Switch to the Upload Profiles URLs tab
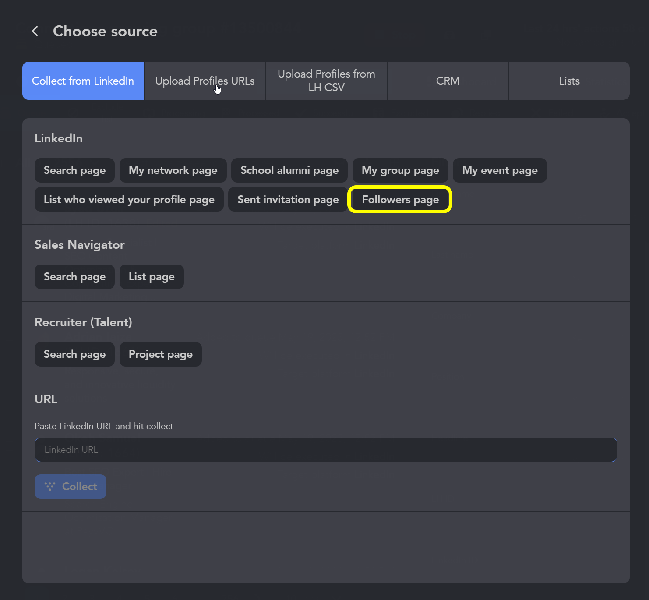Viewport: 649px width, 600px height. [205, 81]
